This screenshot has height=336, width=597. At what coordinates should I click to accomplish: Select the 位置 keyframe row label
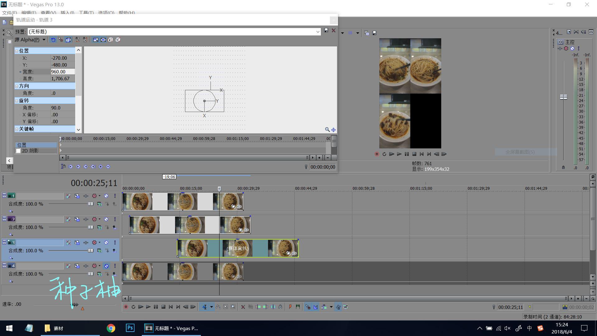tap(22, 145)
